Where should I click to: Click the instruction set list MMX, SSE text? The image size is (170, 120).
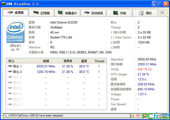[81, 52]
